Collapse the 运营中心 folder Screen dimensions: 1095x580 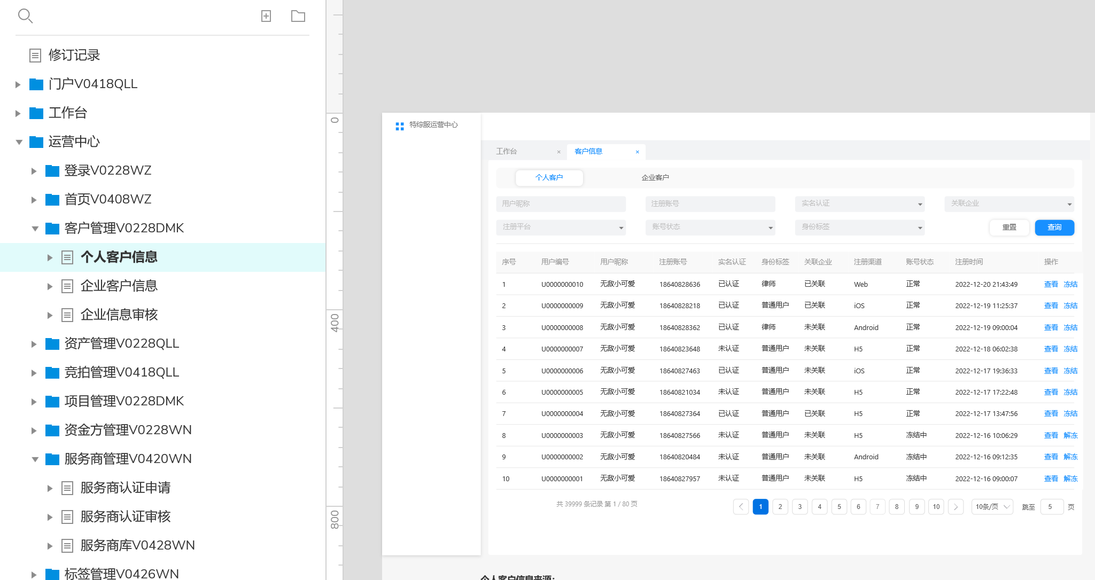(x=19, y=142)
